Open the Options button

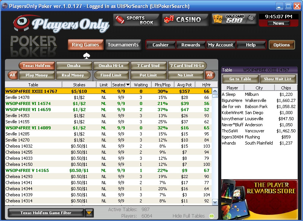(x=282, y=45)
